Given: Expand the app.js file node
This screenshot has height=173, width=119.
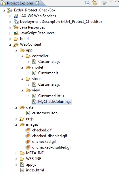Looking at the screenshot, I should click(x=16, y=165).
